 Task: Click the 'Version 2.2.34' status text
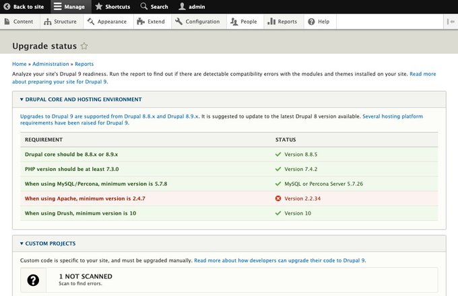(x=302, y=198)
